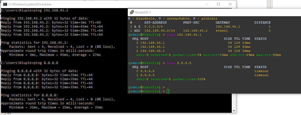301x115 pixels.
Task: Click 'Minimum = 3ms, Maximum = 45ms' line
Action: click(55, 55)
